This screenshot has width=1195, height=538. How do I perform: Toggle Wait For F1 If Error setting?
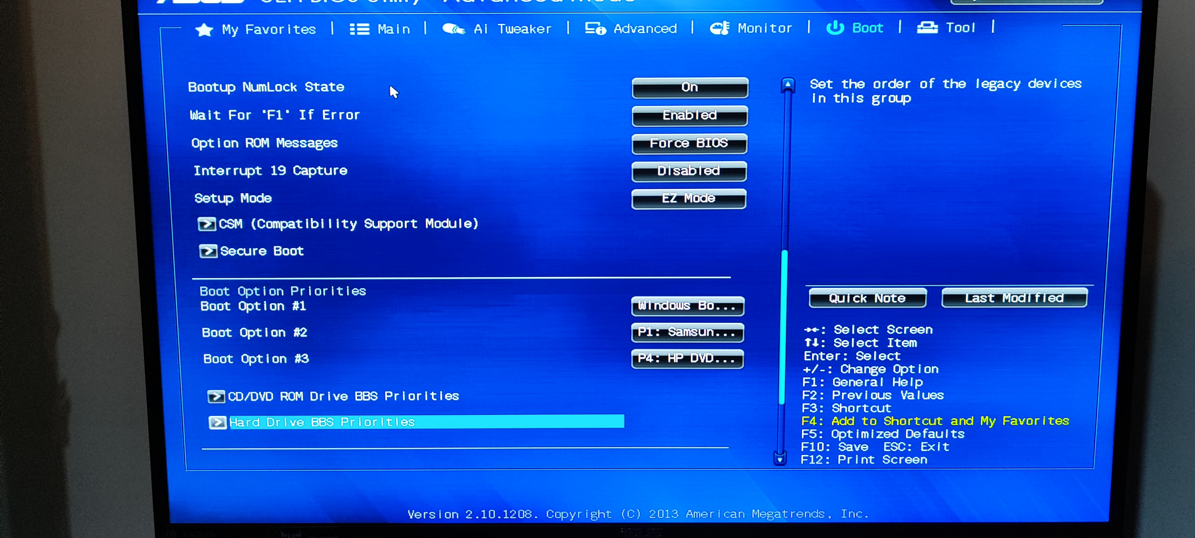tap(689, 115)
